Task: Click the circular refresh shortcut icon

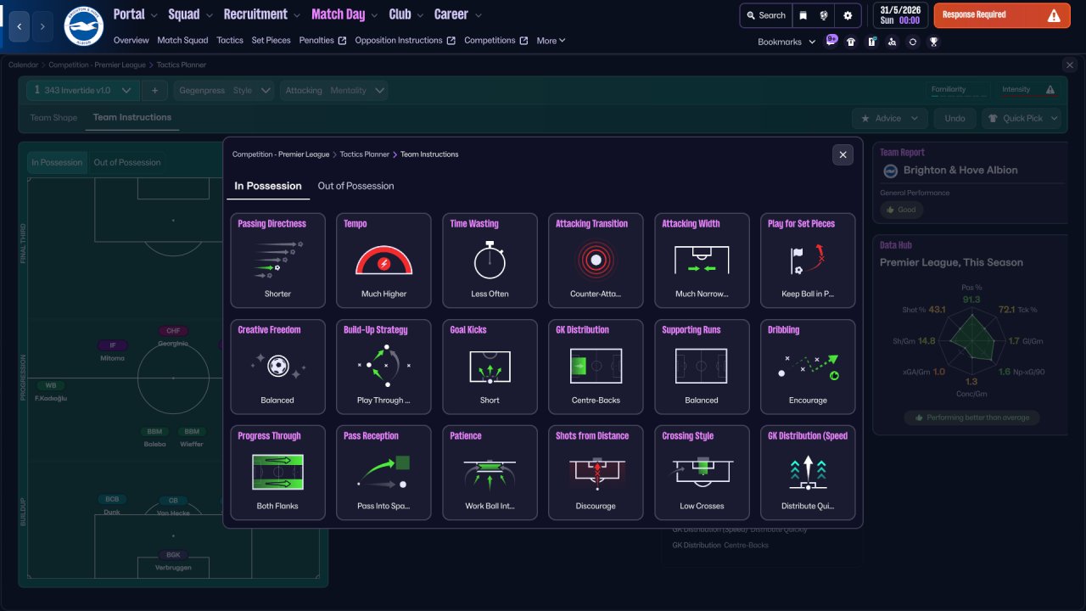Action: pyautogui.click(x=913, y=42)
